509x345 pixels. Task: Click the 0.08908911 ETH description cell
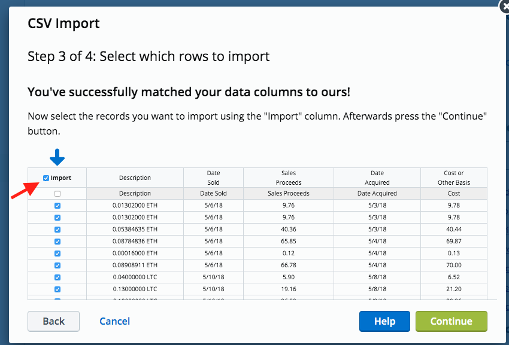coord(135,265)
